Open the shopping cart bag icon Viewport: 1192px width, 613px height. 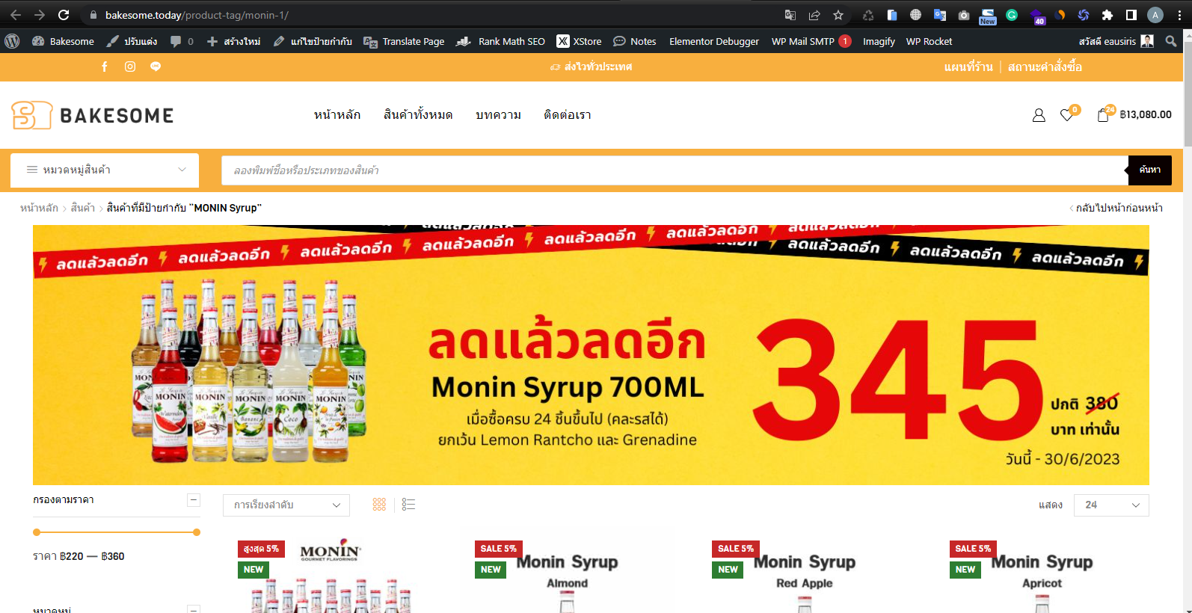(1103, 115)
